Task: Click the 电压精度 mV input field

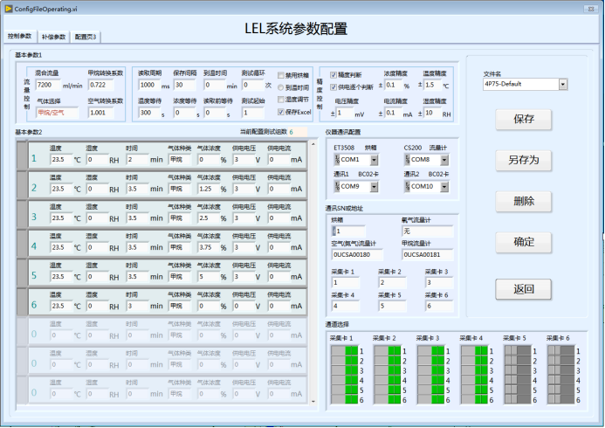Action: click(x=346, y=113)
